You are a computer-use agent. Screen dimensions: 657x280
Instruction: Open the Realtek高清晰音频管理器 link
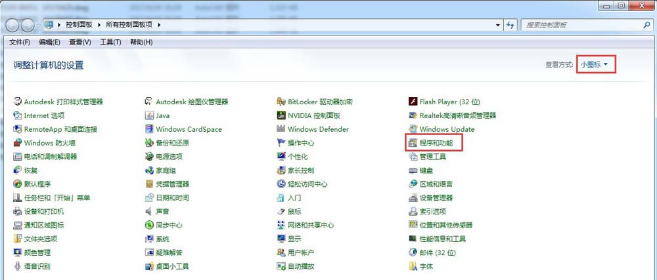(458, 115)
